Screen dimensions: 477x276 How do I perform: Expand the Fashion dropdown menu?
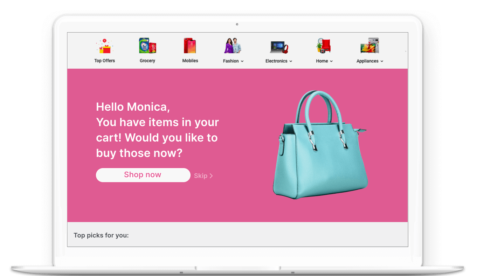[233, 61]
